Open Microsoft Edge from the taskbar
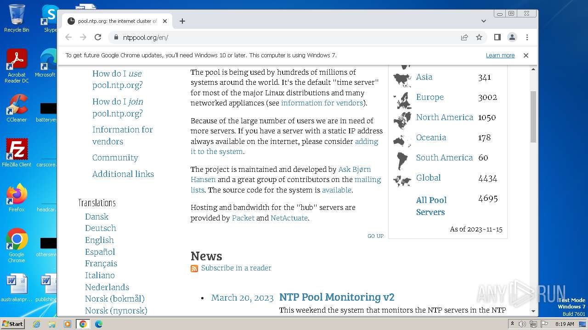The width and height of the screenshot is (588, 330). pos(98,324)
